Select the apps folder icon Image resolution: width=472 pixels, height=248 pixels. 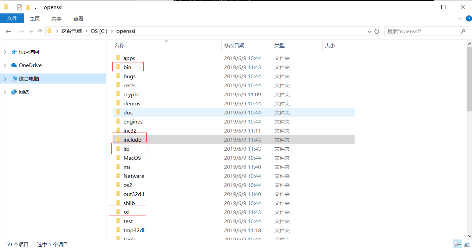click(x=118, y=58)
